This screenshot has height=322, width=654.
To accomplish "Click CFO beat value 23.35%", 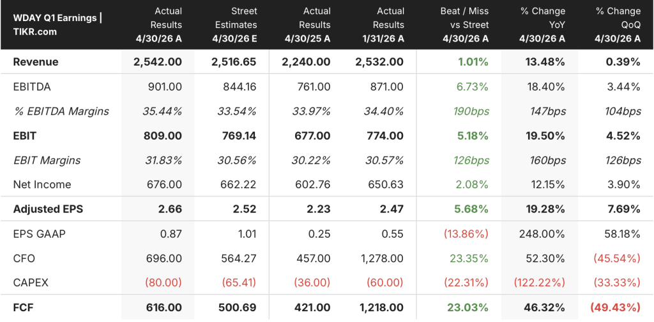I will tap(469, 259).
